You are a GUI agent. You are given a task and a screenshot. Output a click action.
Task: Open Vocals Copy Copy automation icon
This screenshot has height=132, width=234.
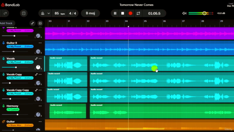tap(36, 90)
